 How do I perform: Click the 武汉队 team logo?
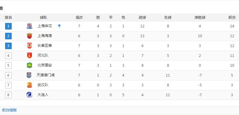coord(29,85)
